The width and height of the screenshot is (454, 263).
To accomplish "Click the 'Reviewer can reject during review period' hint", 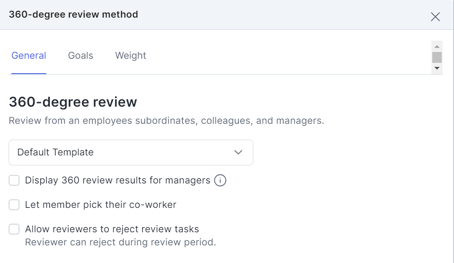I will click(x=121, y=242).
